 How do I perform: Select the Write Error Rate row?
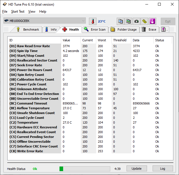90,151
